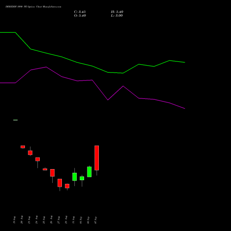
Task: Click the red candlestick for 26 Aug
Action: tap(52, 173)
